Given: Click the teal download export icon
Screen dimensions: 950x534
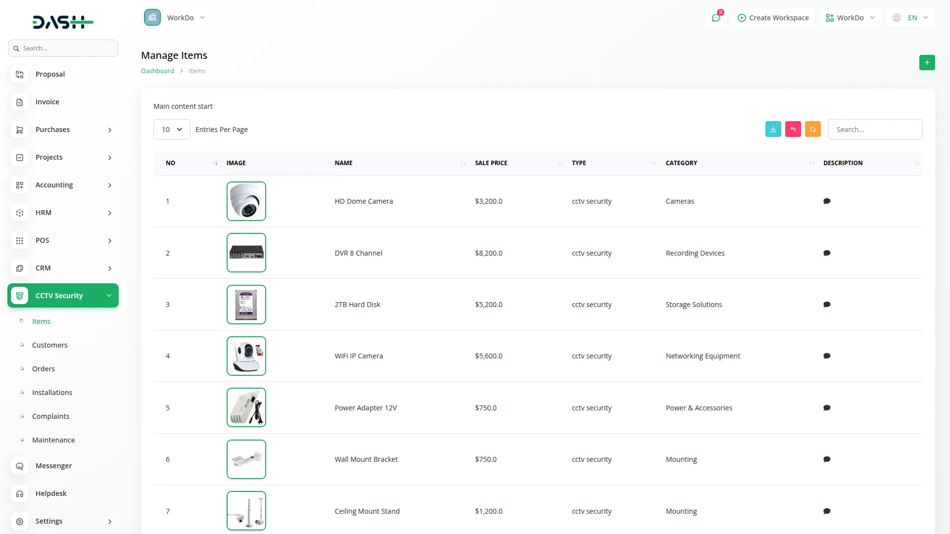Looking at the screenshot, I should click(773, 129).
